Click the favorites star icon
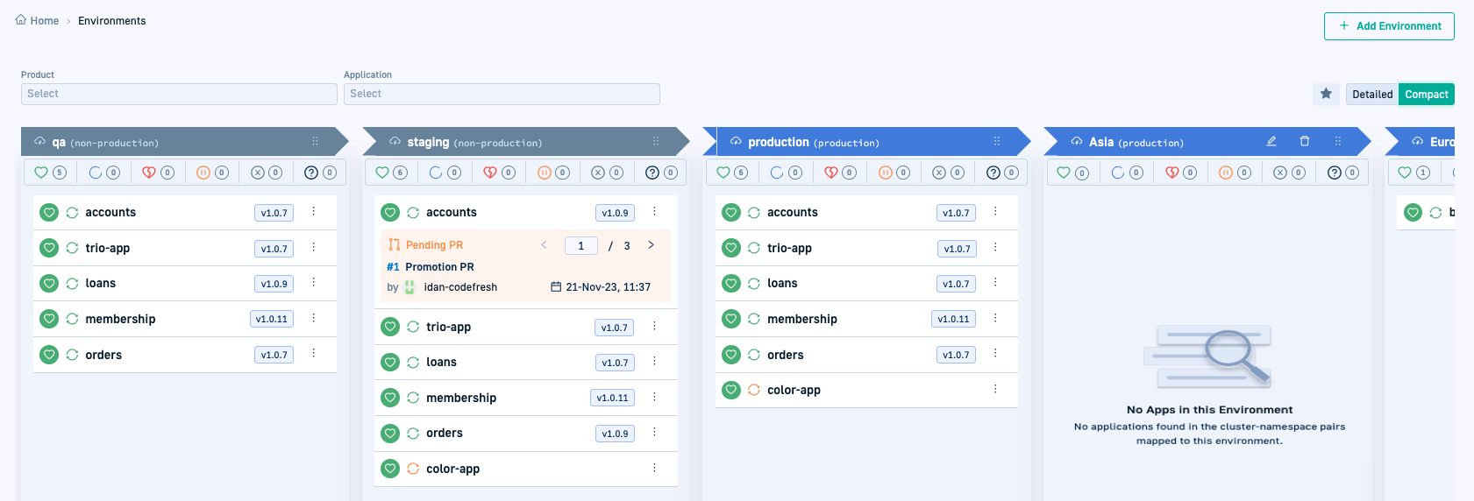The width and height of the screenshot is (1474, 501). [1326, 94]
